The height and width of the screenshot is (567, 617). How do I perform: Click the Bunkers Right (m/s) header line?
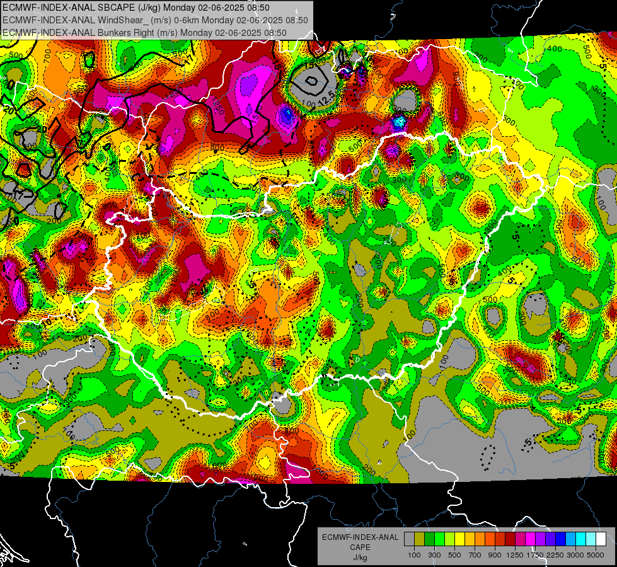coord(144,33)
